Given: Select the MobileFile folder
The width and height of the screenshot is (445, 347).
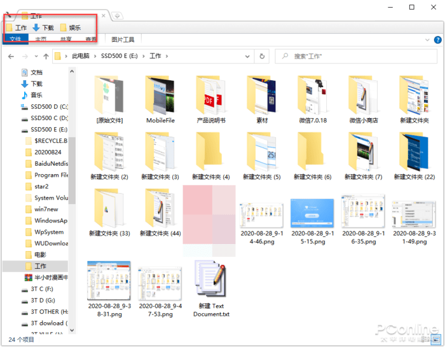Looking at the screenshot, I should pyautogui.click(x=160, y=100).
